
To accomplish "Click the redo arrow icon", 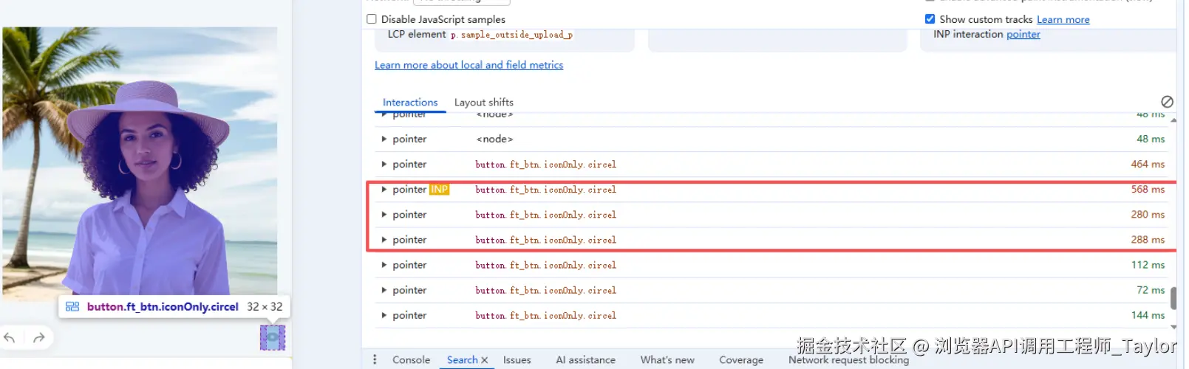I will coord(39,338).
